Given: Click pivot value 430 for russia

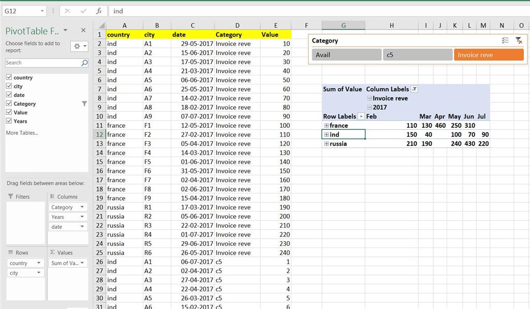Looking at the screenshot, I should point(469,144).
